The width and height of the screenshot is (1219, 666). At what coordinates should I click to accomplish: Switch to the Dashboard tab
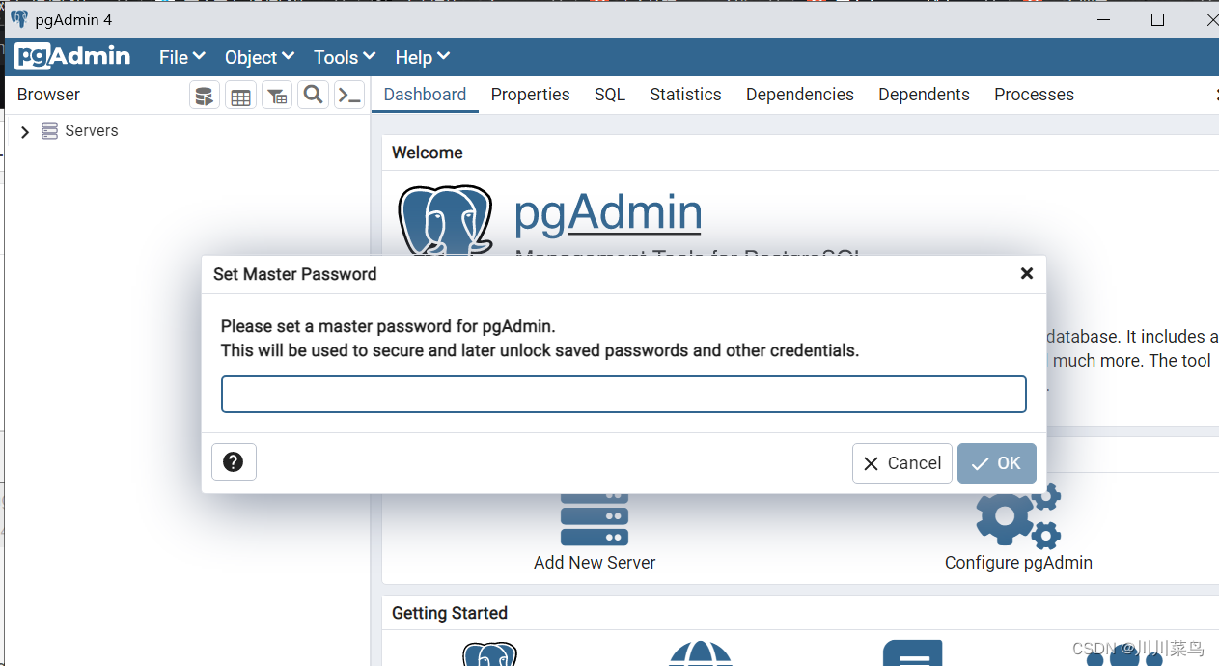click(425, 95)
